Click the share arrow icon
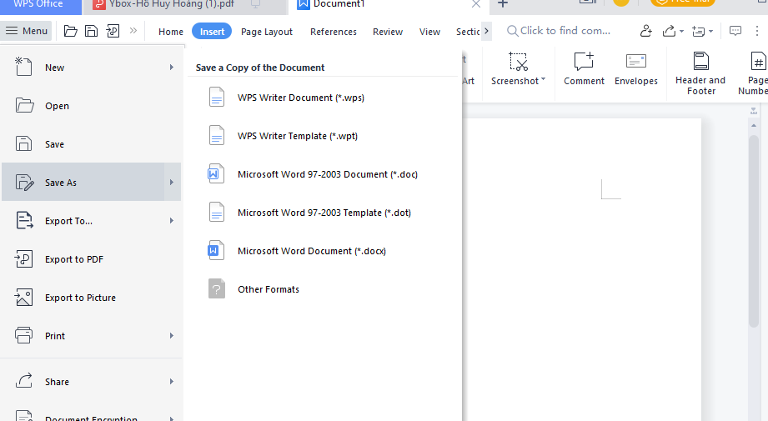This screenshot has height=421, width=768. 669,32
